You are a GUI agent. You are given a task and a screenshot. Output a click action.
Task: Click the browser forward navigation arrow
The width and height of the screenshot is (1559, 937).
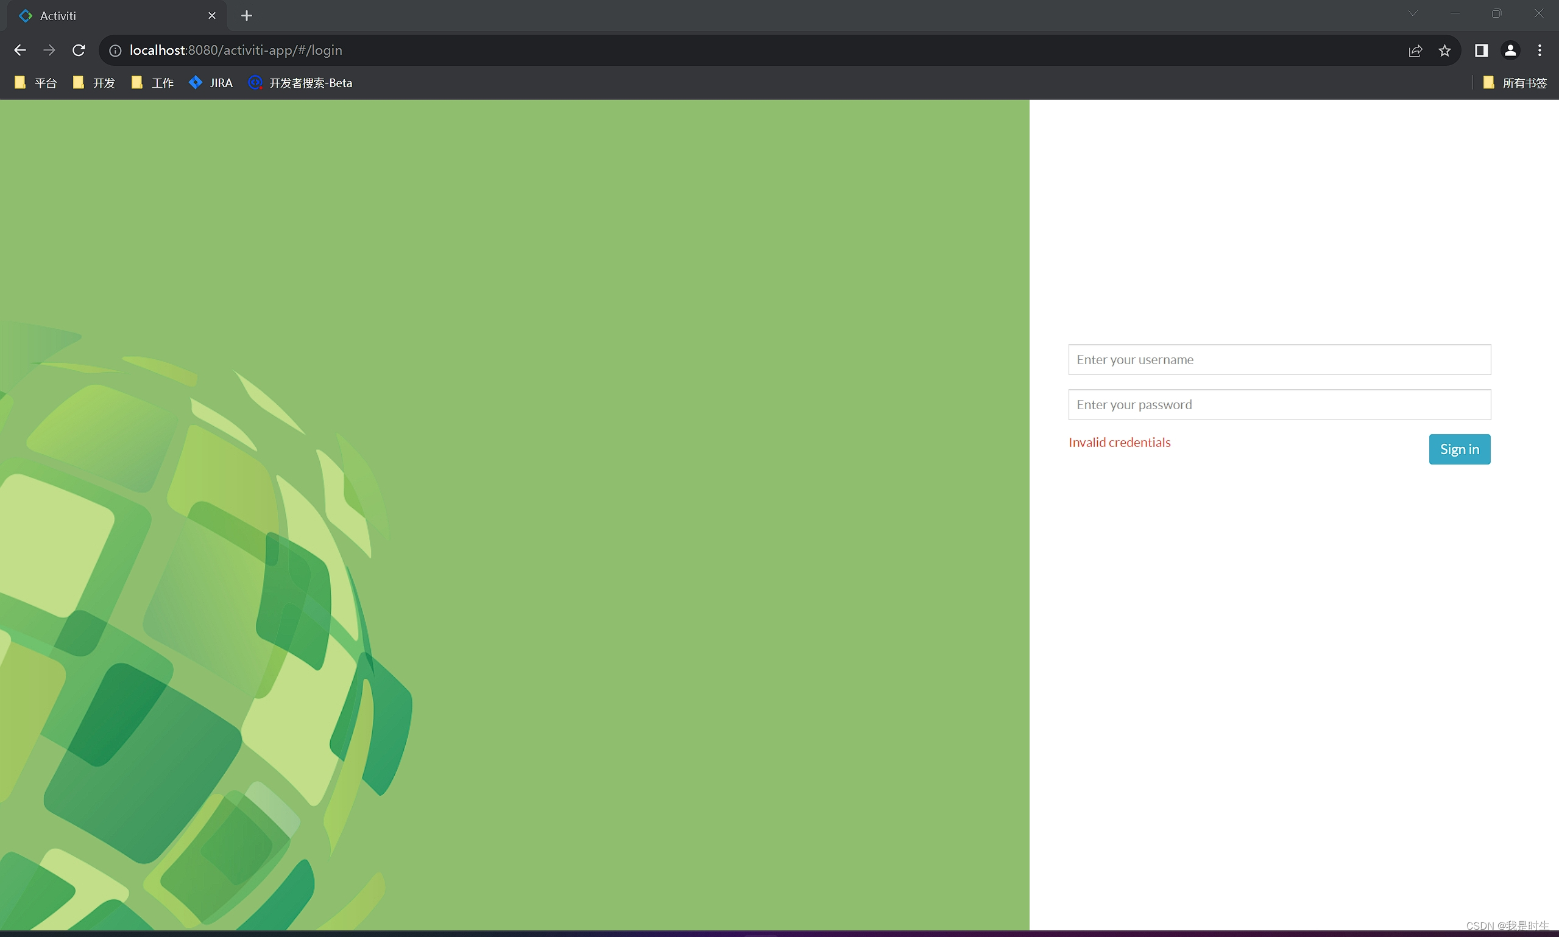(49, 50)
